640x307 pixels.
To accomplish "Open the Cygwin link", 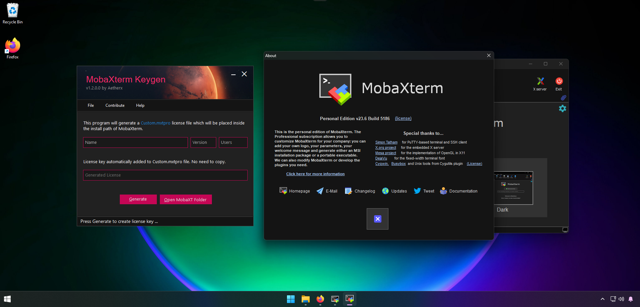I will [382, 164].
